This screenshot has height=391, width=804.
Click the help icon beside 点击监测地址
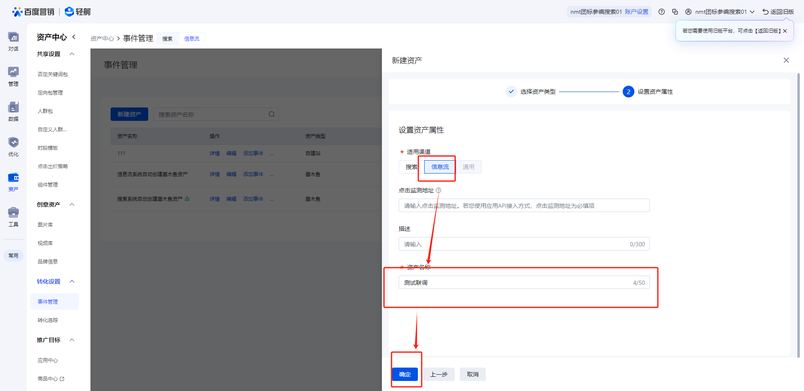(438, 190)
